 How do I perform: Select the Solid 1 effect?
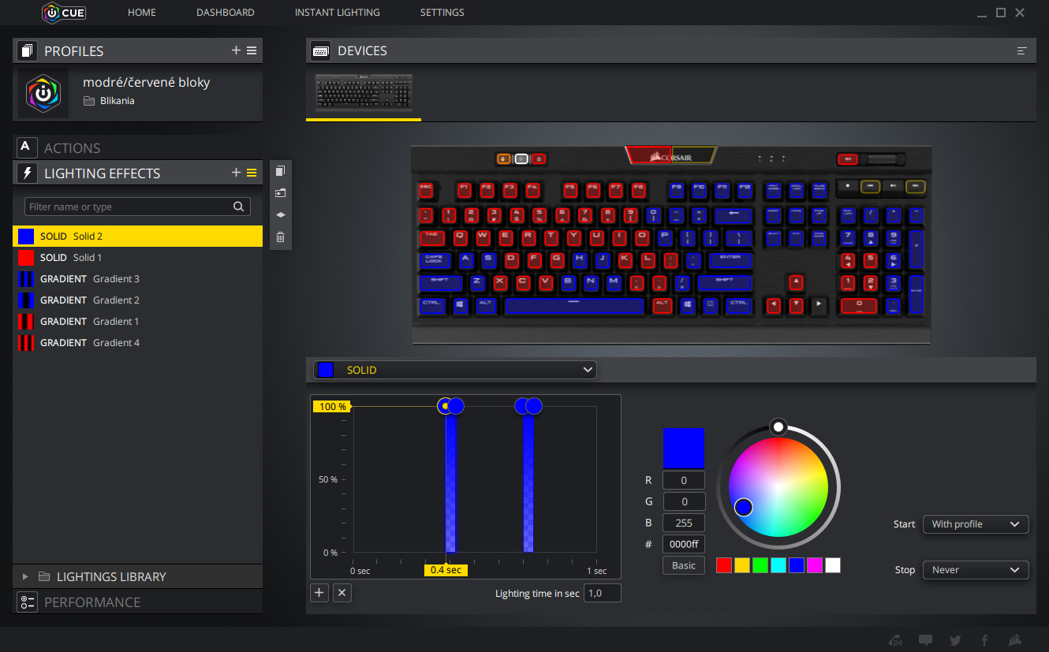[x=138, y=258]
